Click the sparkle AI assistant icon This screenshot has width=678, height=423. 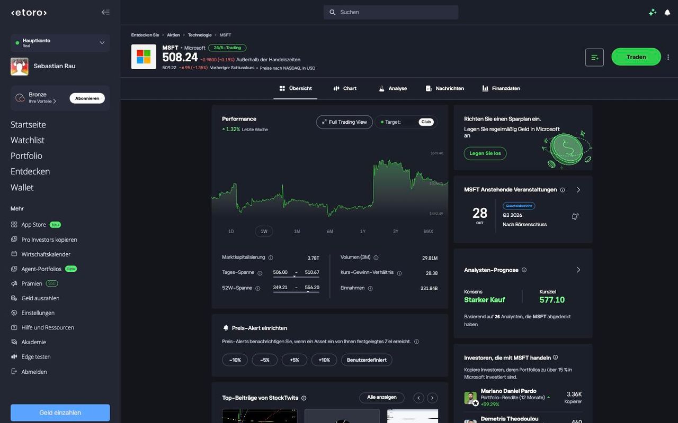pos(653,12)
